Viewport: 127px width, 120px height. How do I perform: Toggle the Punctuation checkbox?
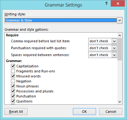13,96
